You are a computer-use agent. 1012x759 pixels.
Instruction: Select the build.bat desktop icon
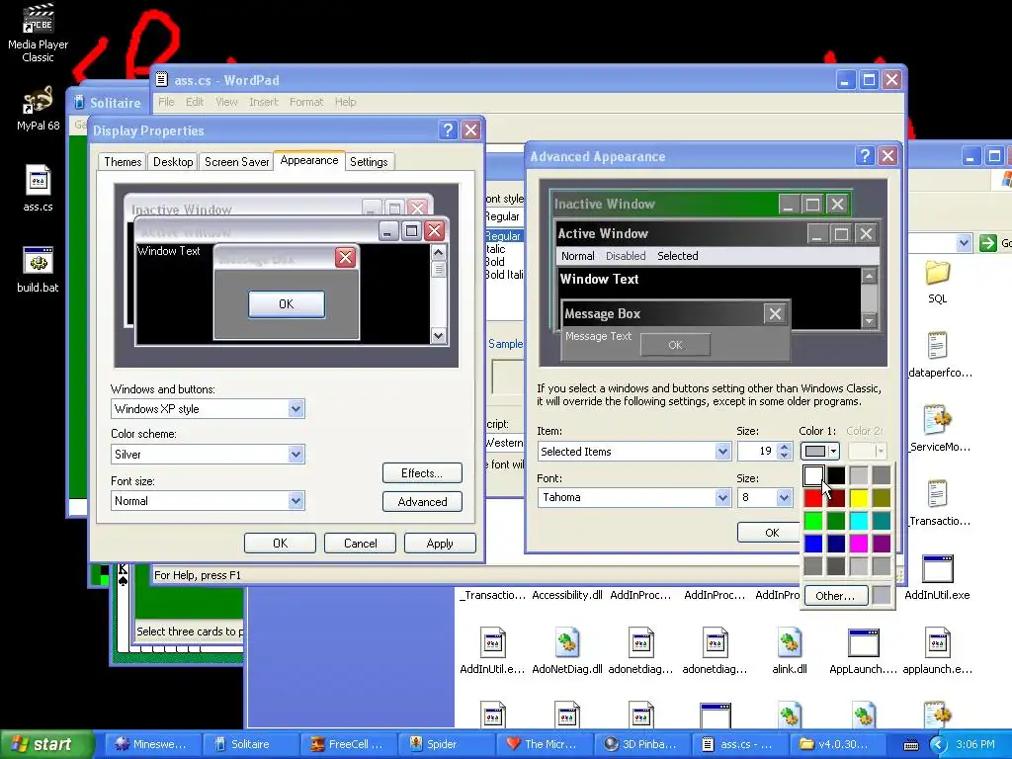click(38, 269)
